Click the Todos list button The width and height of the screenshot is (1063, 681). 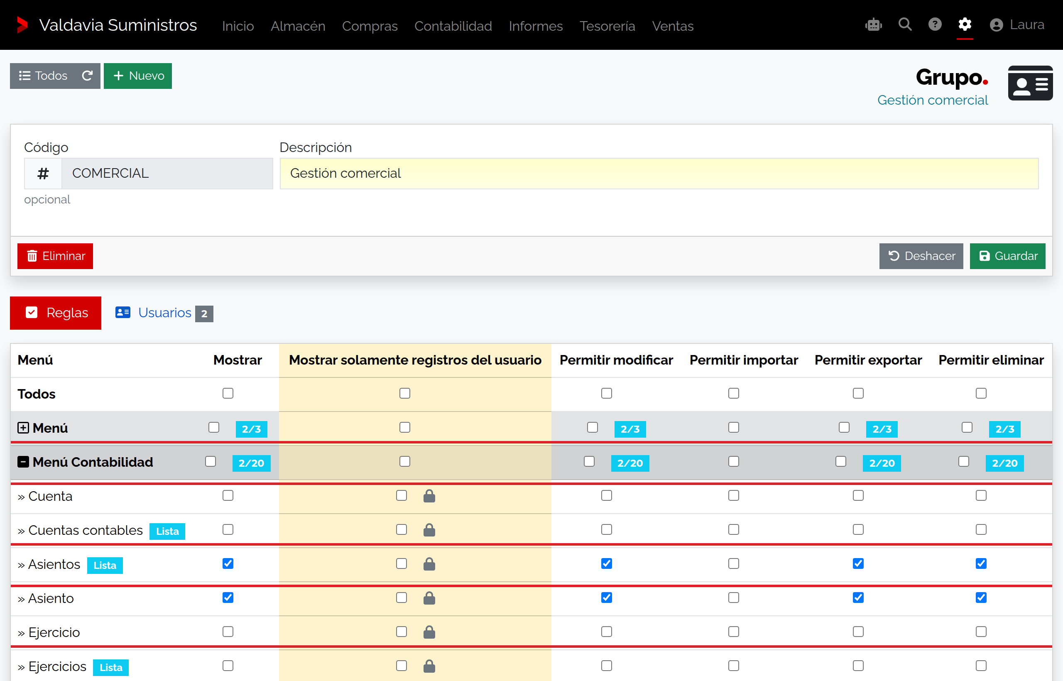(42, 76)
